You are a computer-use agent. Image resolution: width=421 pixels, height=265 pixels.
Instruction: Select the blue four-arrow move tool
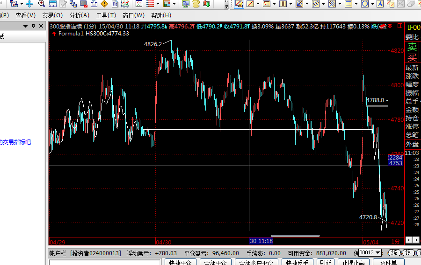(29, 4)
